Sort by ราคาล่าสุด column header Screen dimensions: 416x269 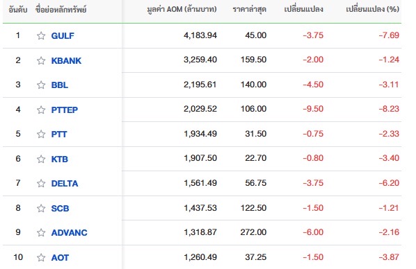[x=249, y=10]
